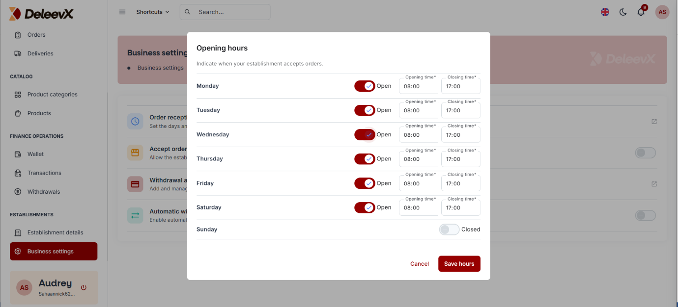Click the Search input field
Screen dimensions: 678x307
click(x=225, y=12)
